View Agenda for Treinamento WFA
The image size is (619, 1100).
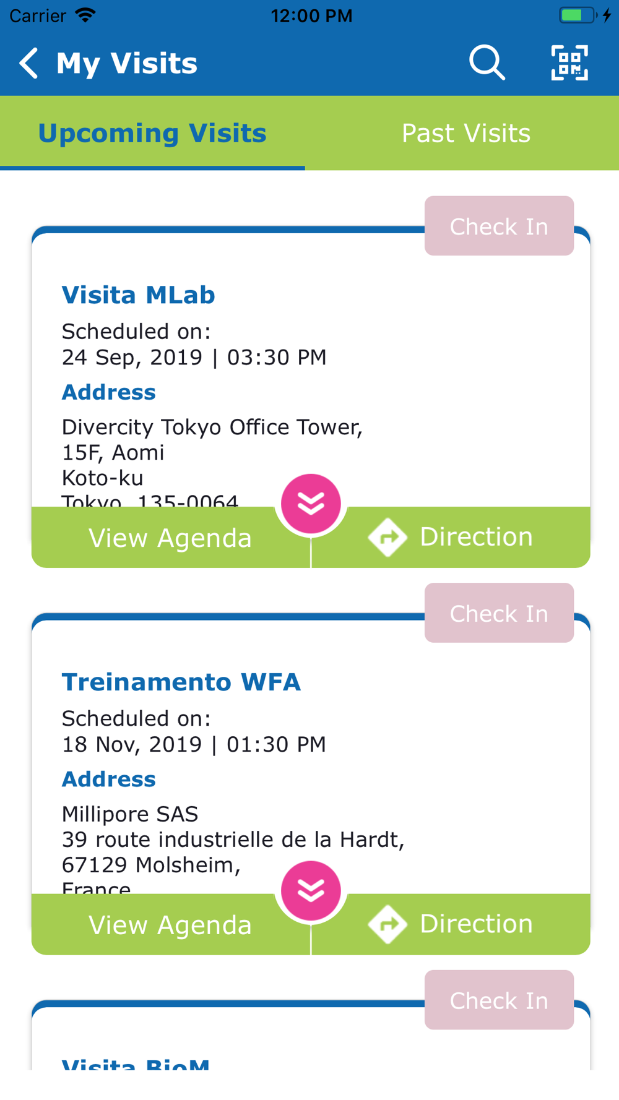click(170, 925)
